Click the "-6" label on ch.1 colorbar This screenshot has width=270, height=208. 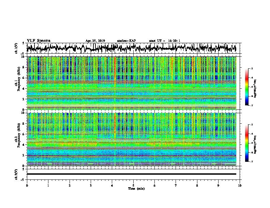(251, 96)
